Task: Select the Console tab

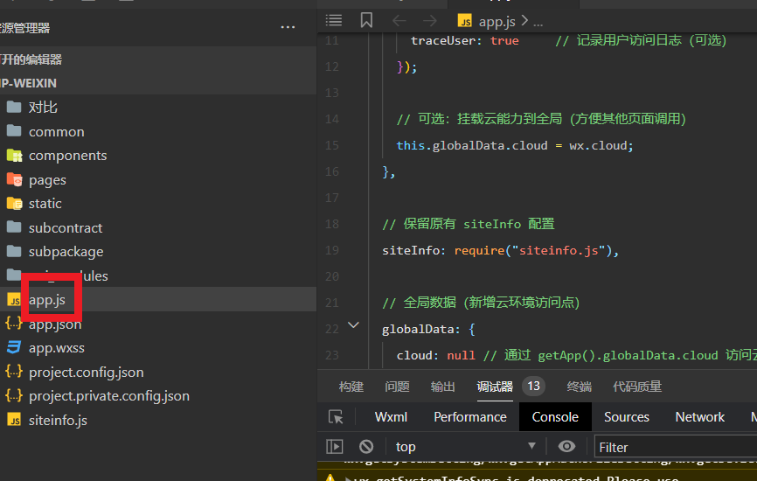Action: (x=555, y=417)
